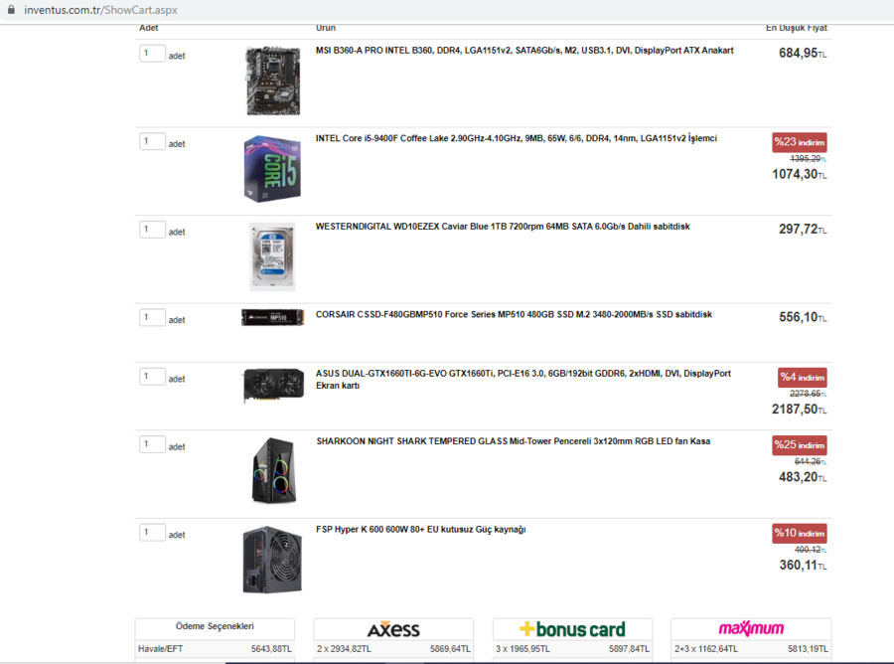Click the lock icon in the address bar
This screenshot has height=664, width=894.
[11, 10]
